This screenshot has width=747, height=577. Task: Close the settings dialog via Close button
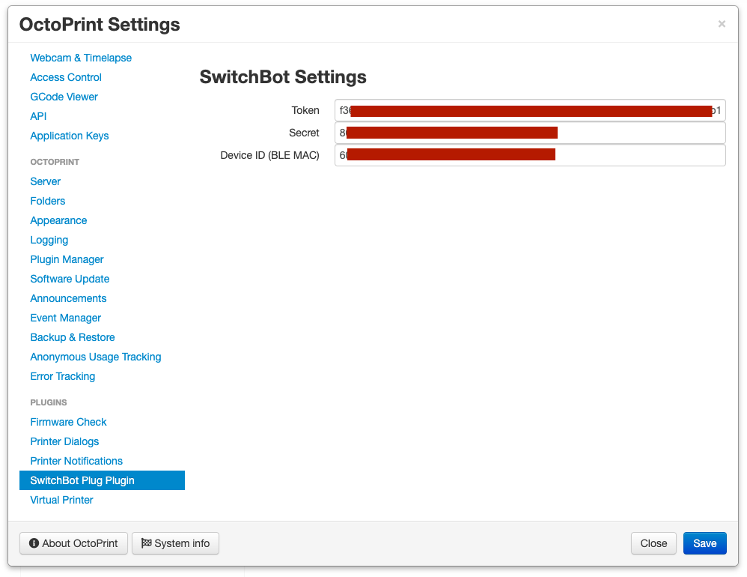pyautogui.click(x=653, y=543)
